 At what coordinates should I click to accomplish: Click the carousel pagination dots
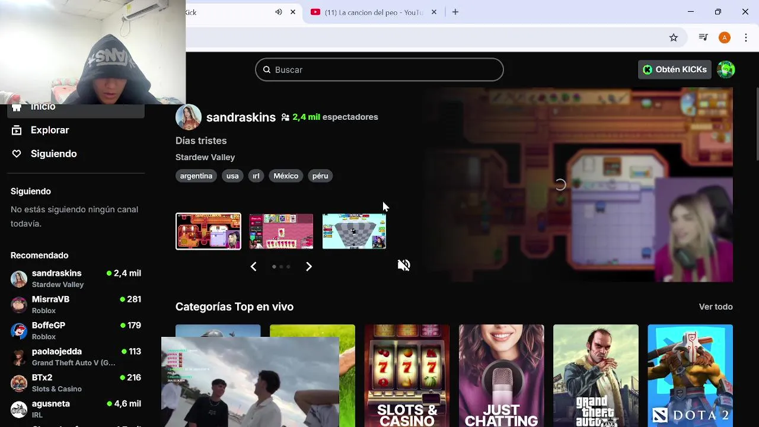(x=281, y=267)
